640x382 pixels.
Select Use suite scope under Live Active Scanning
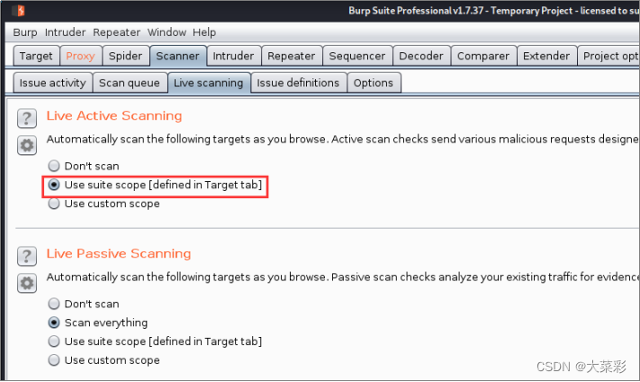155,185
